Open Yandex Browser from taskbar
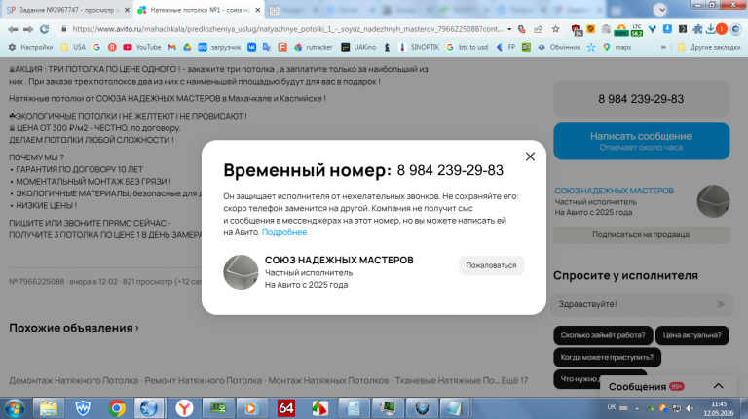The width and height of the screenshot is (748, 419). point(184,408)
